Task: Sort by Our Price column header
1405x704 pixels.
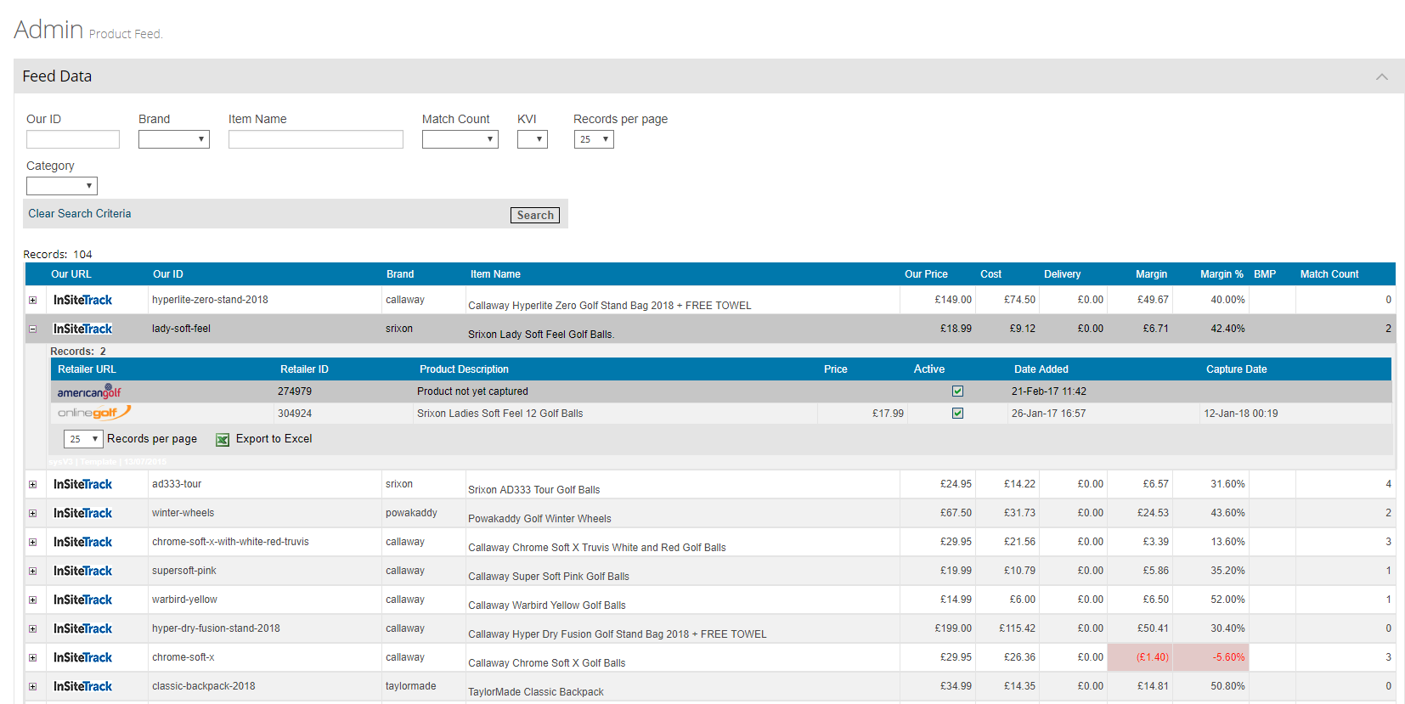Action: [926, 274]
